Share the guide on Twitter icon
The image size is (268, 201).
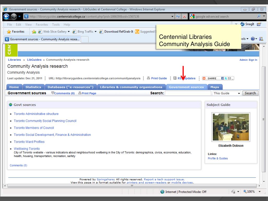pyautogui.click(x=226, y=78)
